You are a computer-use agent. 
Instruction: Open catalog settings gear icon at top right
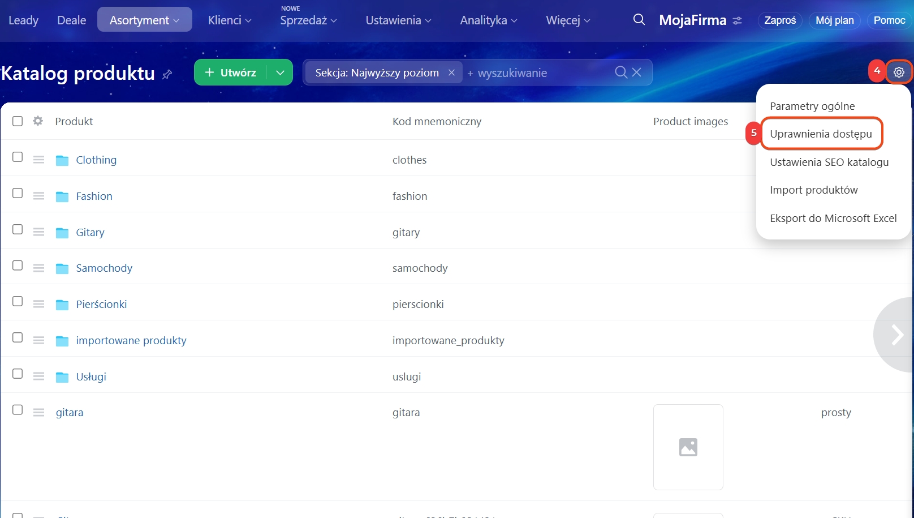click(x=899, y=72)
